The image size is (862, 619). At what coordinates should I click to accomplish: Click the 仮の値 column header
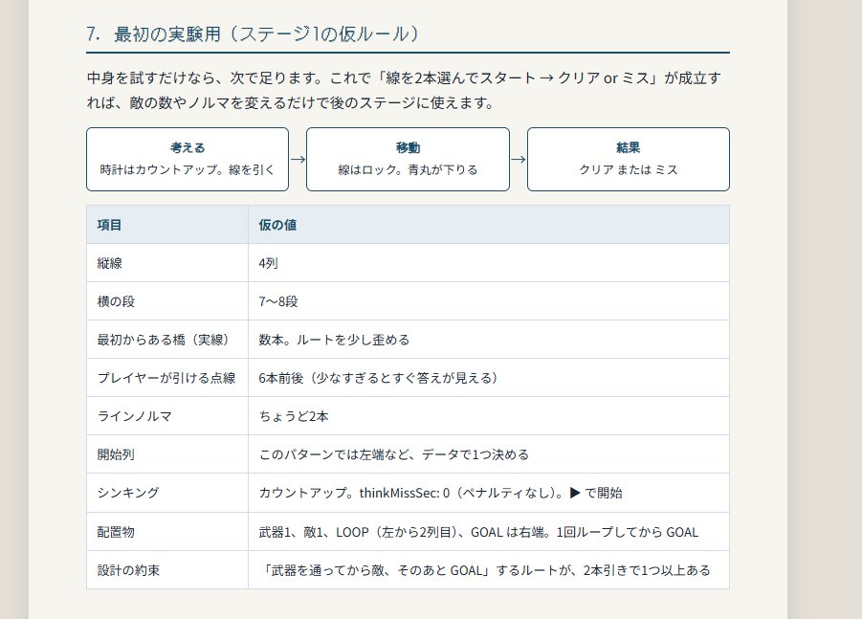(489, 225)
